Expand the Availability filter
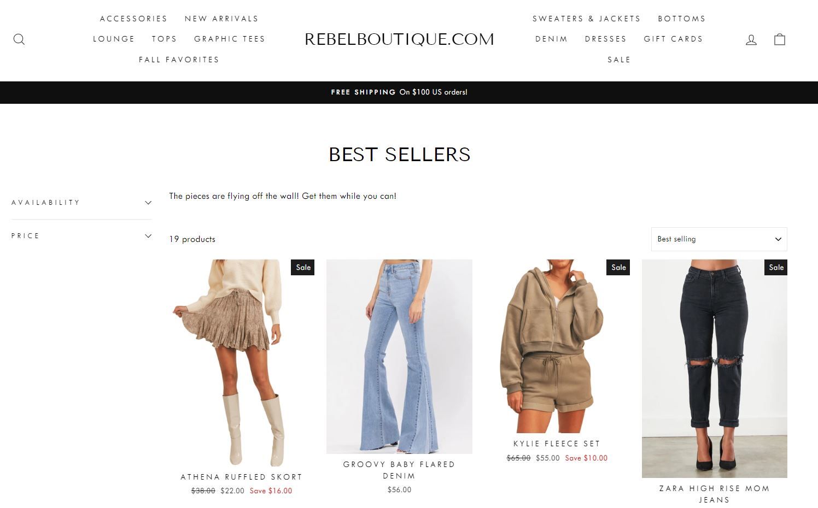Screen dimensions: 818x508 (81, 203)
